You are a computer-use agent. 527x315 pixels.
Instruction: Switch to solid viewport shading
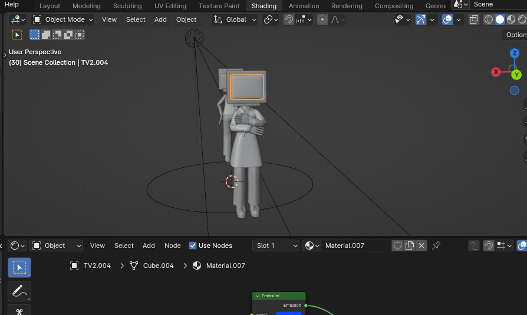[x=500, y=19]
